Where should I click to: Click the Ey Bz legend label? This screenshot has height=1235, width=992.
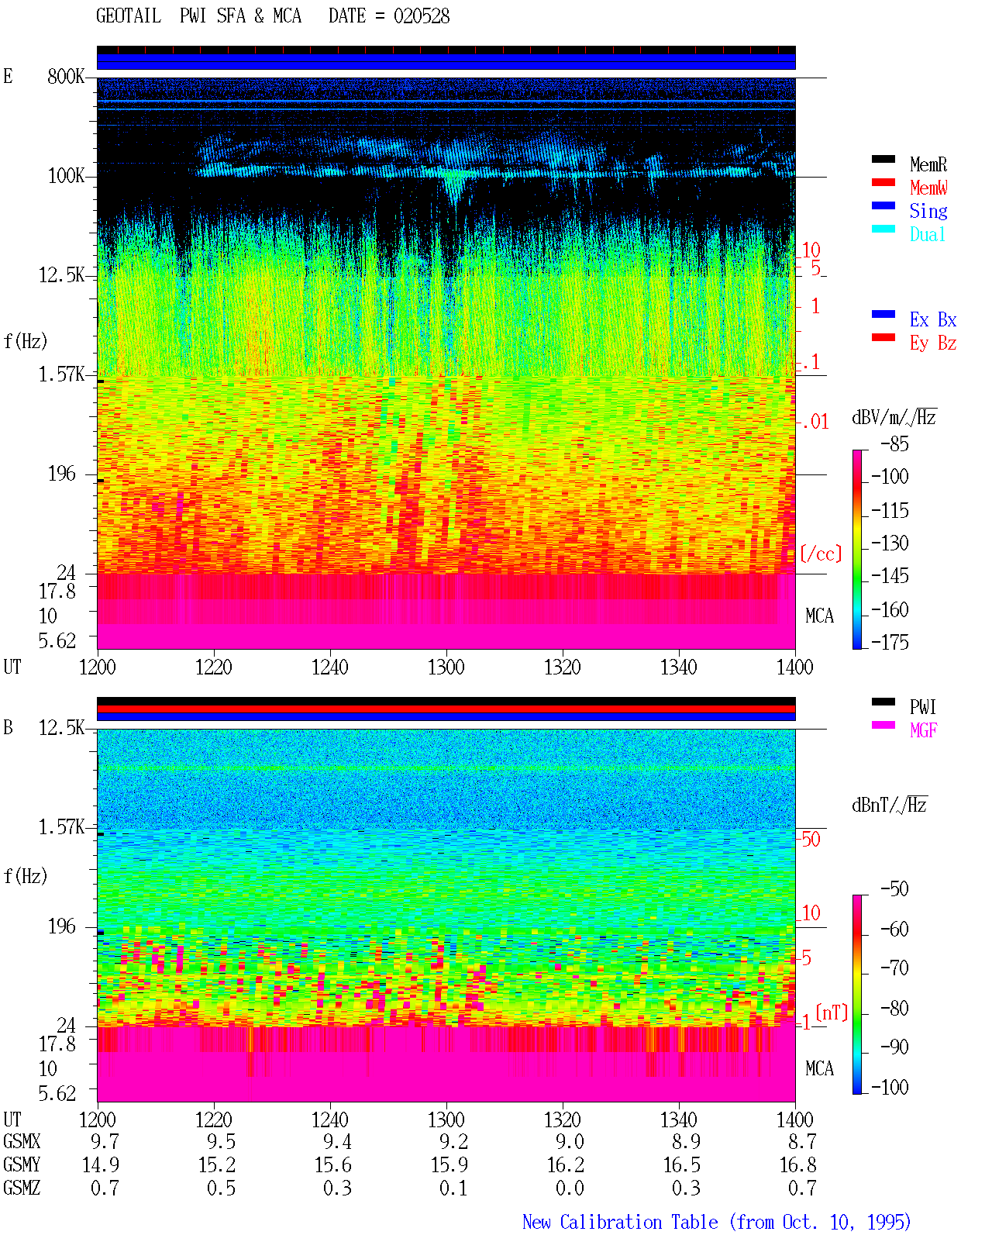[x=933, y=343]
